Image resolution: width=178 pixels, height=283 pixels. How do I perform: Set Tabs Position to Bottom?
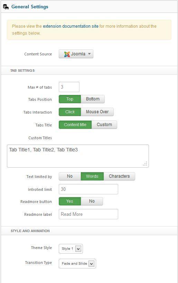pyautogui.click(x=93, y=99)
